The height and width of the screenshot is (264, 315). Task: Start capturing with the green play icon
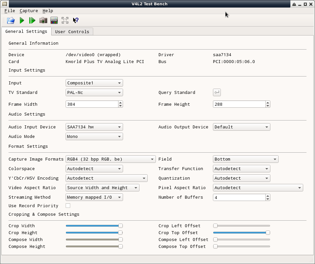point(22,20)
